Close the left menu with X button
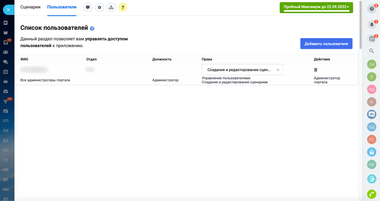Image resolution: width=380 pixels, height=201 pixels. 8,10
